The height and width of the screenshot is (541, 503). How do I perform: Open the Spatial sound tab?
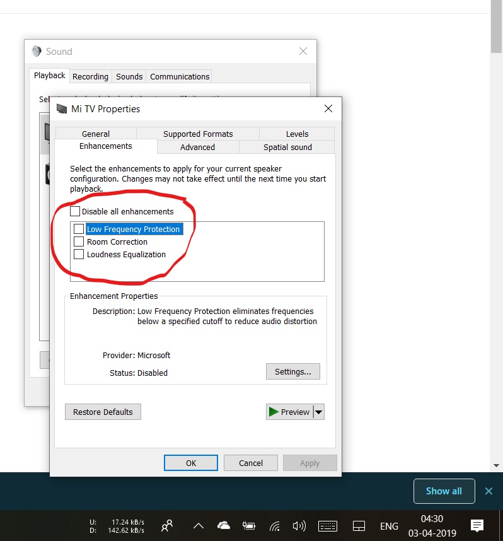(x=287, y=148)
